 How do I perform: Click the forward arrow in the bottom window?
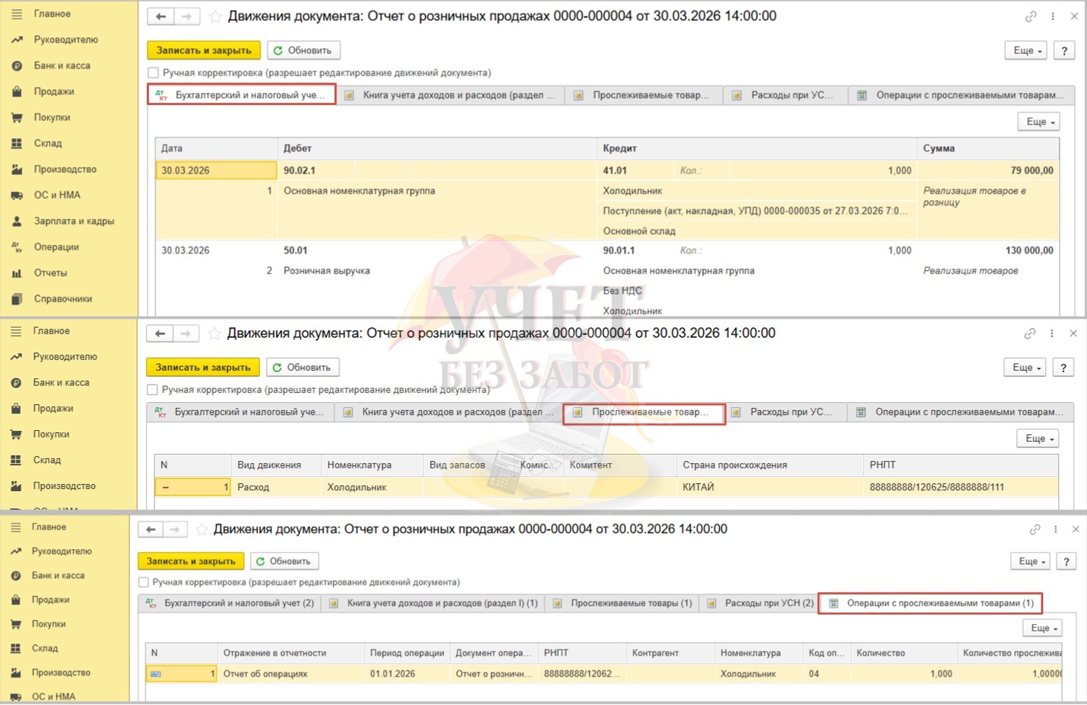pyautogui.click(x=175, y=529)
